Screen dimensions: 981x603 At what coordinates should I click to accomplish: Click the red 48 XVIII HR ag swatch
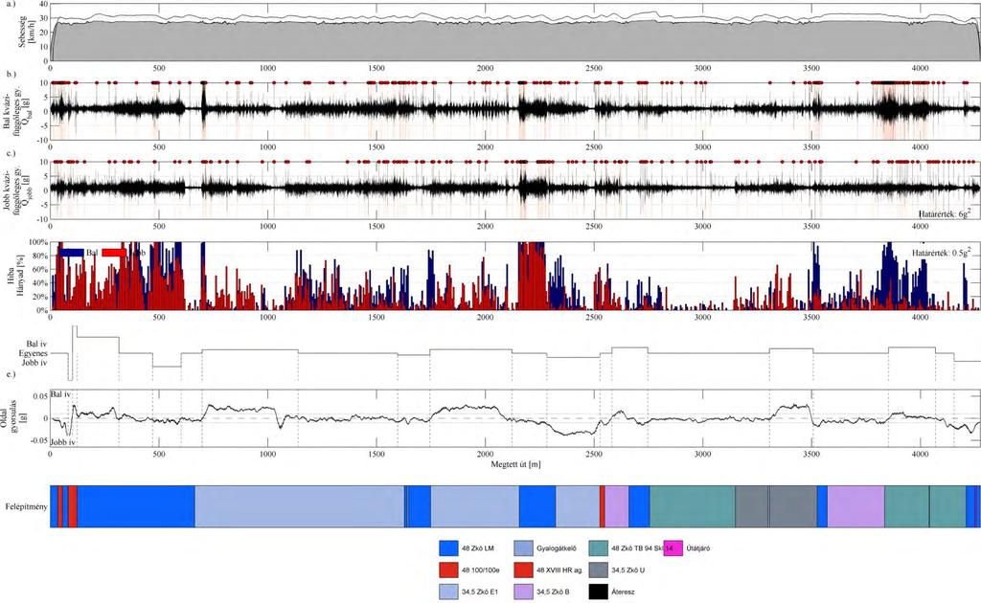click(x=523, y=569)
